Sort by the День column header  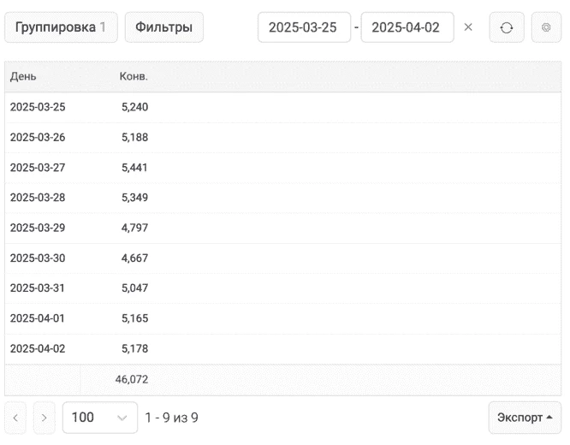tap(23, 76)
